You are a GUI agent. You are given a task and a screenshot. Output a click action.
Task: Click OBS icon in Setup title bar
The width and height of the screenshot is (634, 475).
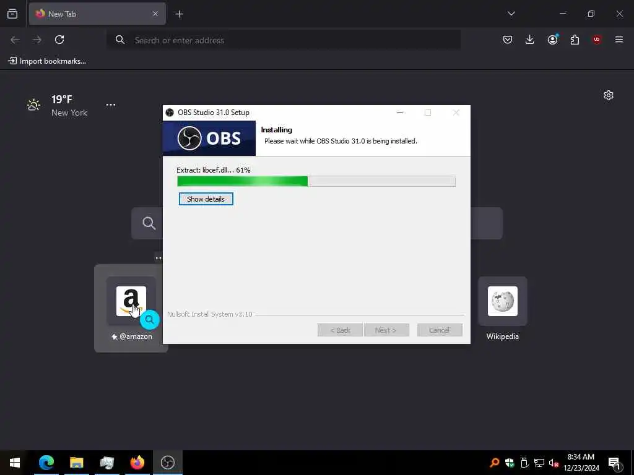(170, 113)
